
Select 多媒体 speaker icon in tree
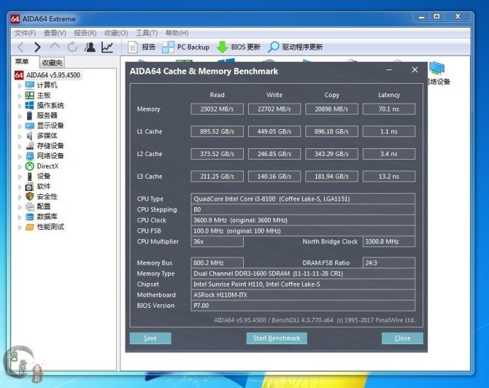30,135
